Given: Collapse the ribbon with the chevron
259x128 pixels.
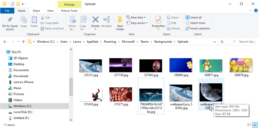Looking at the screenshot, I should [x=250, y=11].
